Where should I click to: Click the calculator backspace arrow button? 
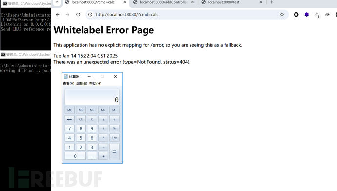tap(70, 119)
